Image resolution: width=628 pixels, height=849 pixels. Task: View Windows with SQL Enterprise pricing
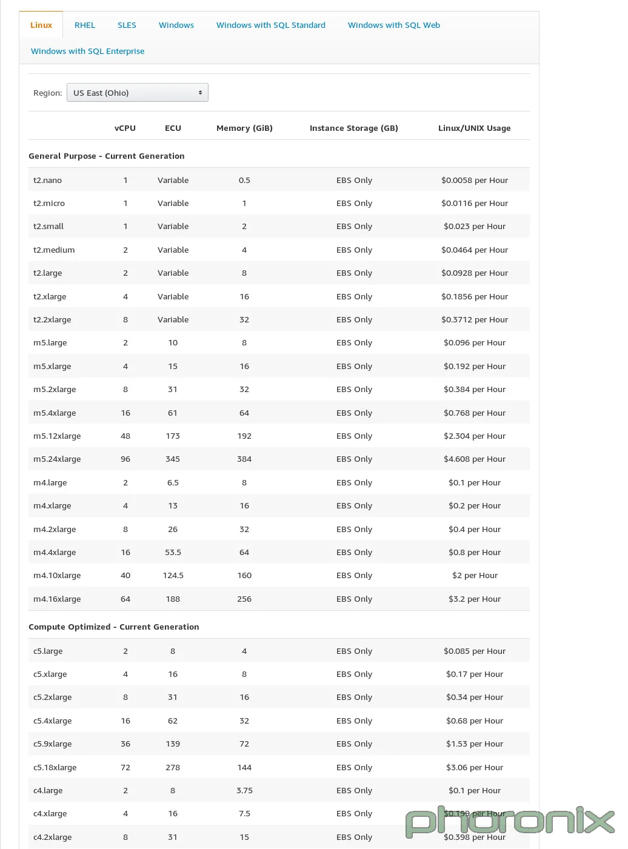(87, 51)
